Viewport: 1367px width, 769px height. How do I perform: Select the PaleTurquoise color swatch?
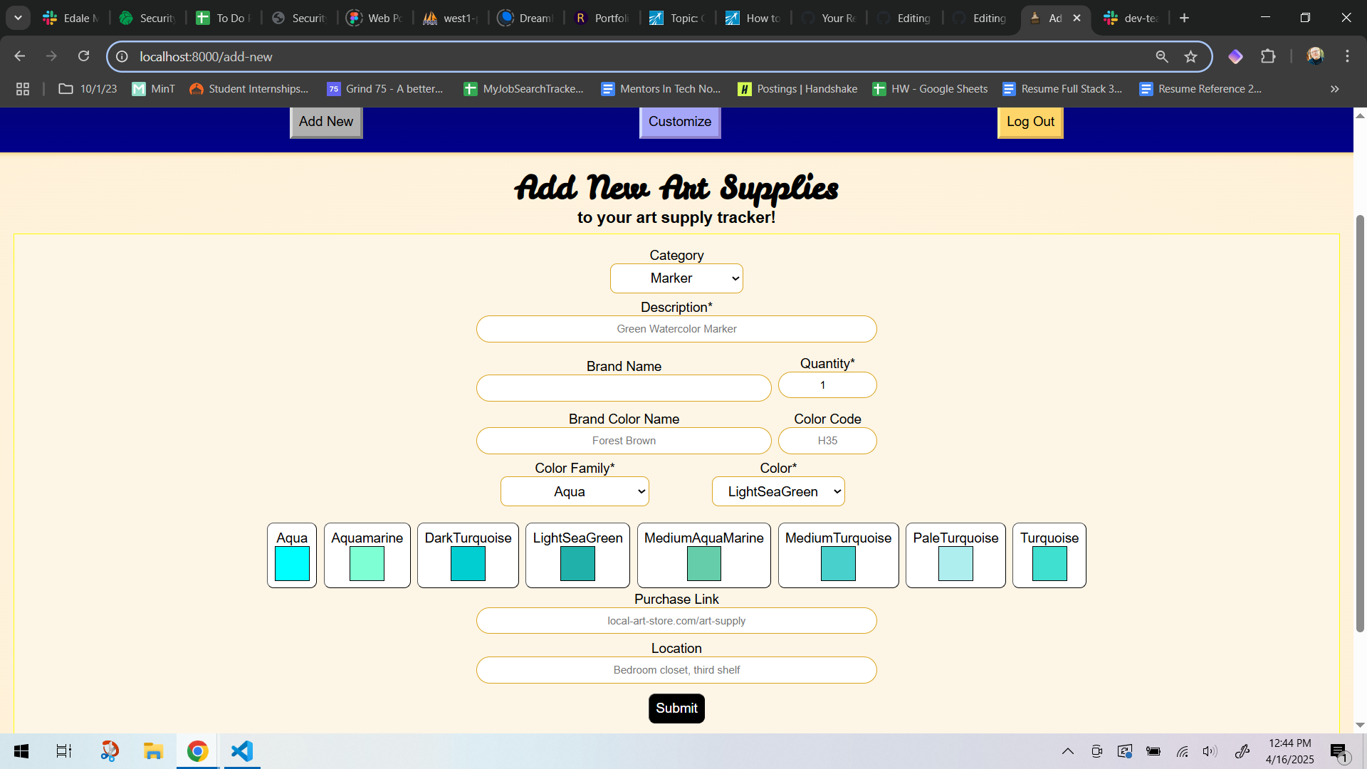(x=955, y=563)
